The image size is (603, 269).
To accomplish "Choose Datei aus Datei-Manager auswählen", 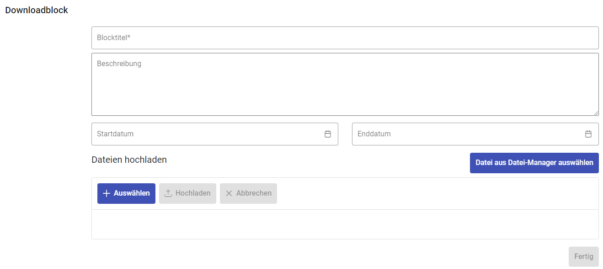I will [x=534, y=163].
